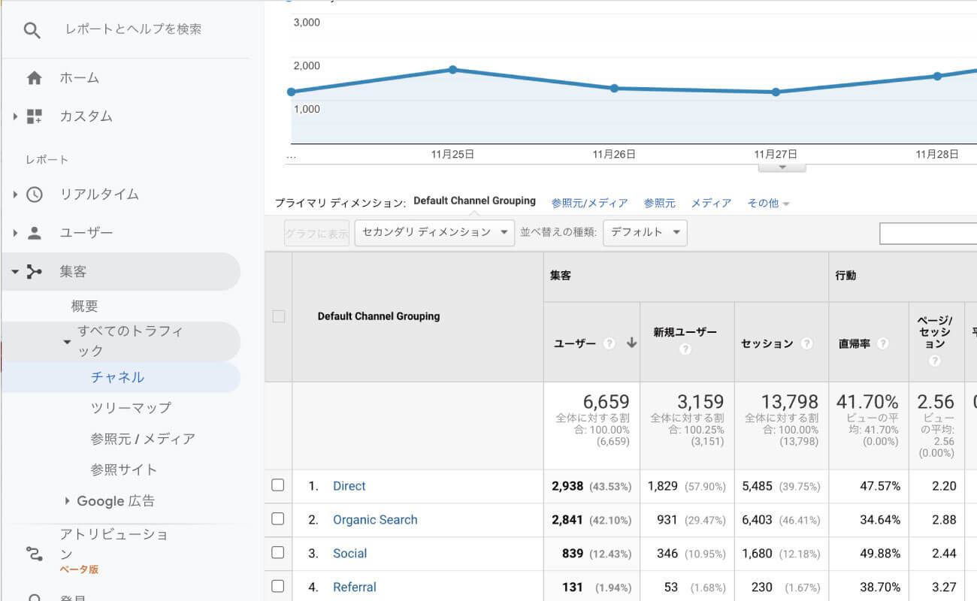The width and height of the screenshot is (977, 601).
Task: Expand the ユーザー section arrow
Action: (x=14, y=233)
